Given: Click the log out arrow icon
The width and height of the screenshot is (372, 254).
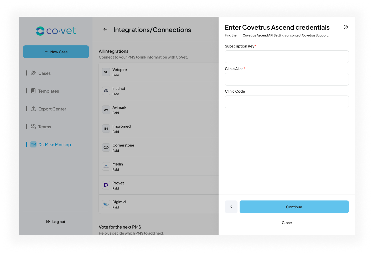Looking at the screenshot, I should pyautogui.click(x=48, y=221).
